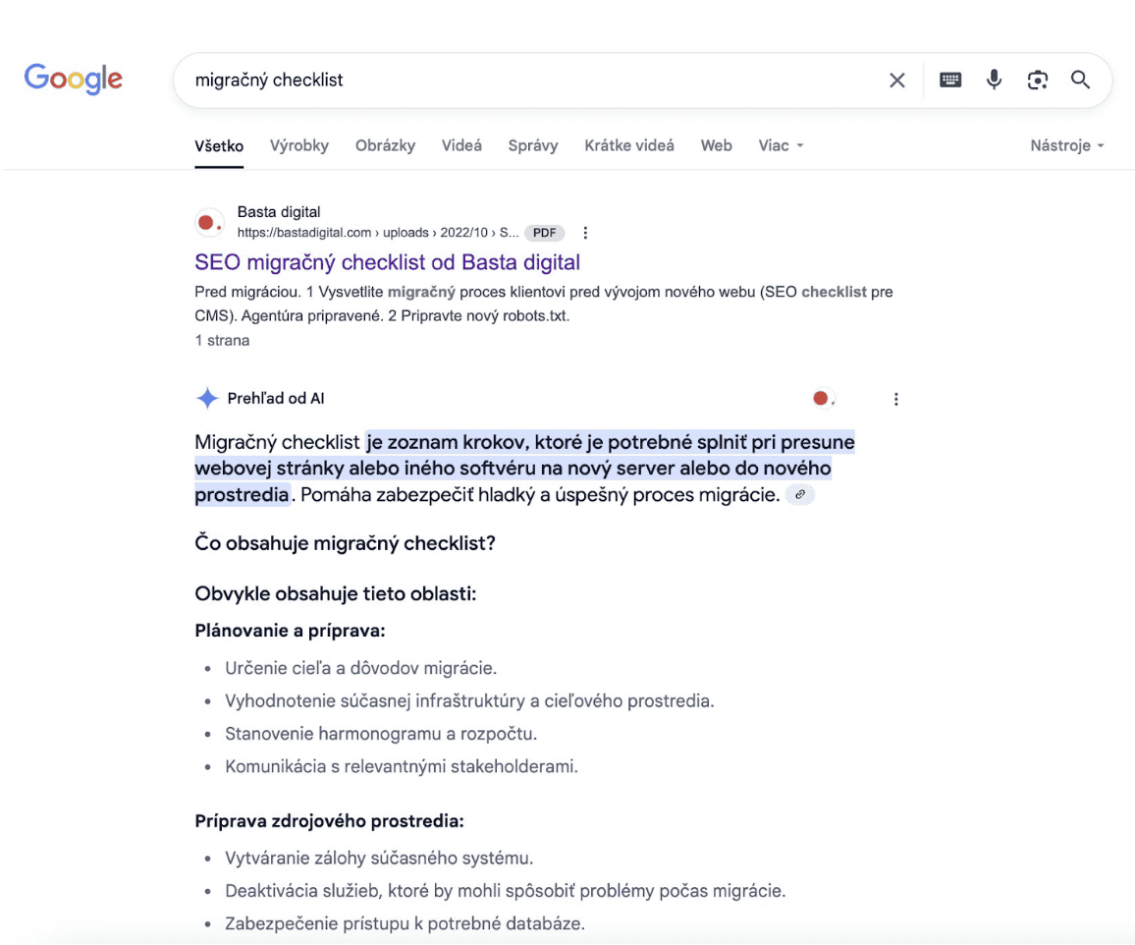Open the three-dot menu beside the PDF result
The height and width of the screenshot is (945, 1135).
pyautogui.click(x=586, y=233)
